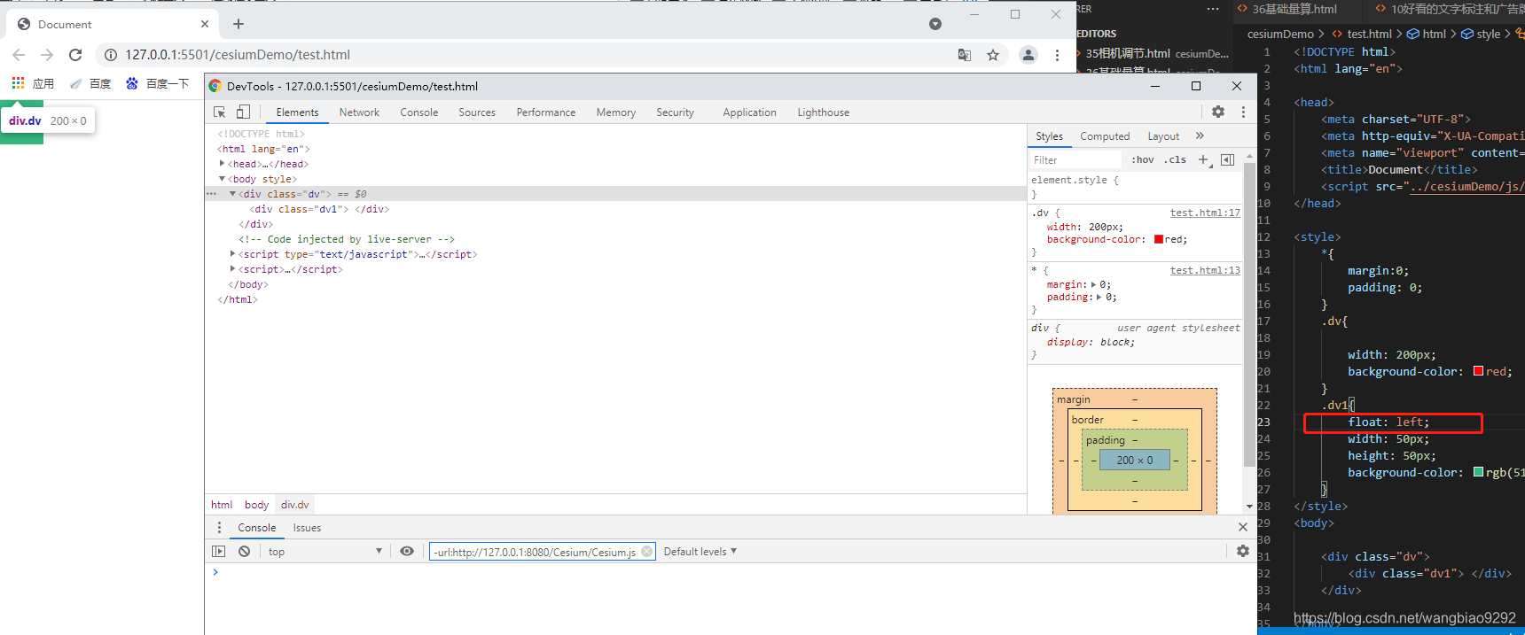This screenshot has width=1525, height=635.
Task: Reload the page in Chrome
Action: 75,55
